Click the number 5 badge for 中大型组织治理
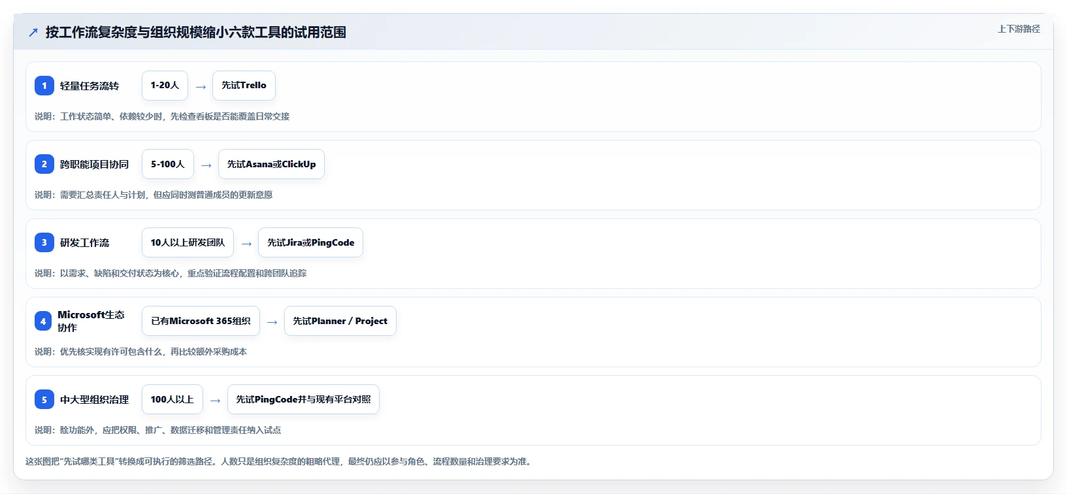1067x494 pixels. 44,399
